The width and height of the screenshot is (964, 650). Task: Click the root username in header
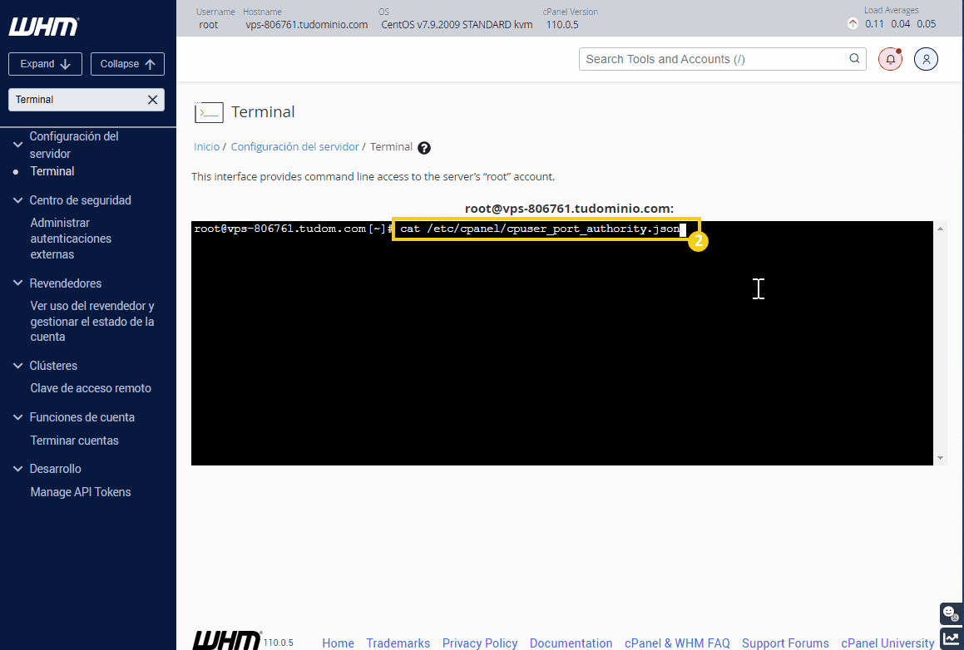(209, 25)
